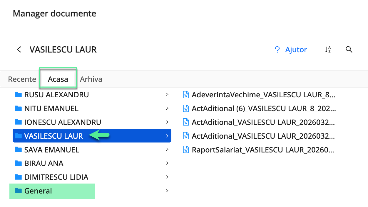Select the NITU EMANUEL folder
Screen dimensions: 368x207
pyautogui.click(x=92, y=108)
